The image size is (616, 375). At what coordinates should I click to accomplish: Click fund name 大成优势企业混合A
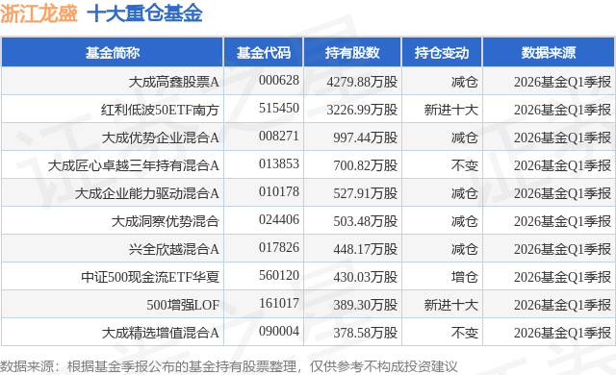[161, 137]
